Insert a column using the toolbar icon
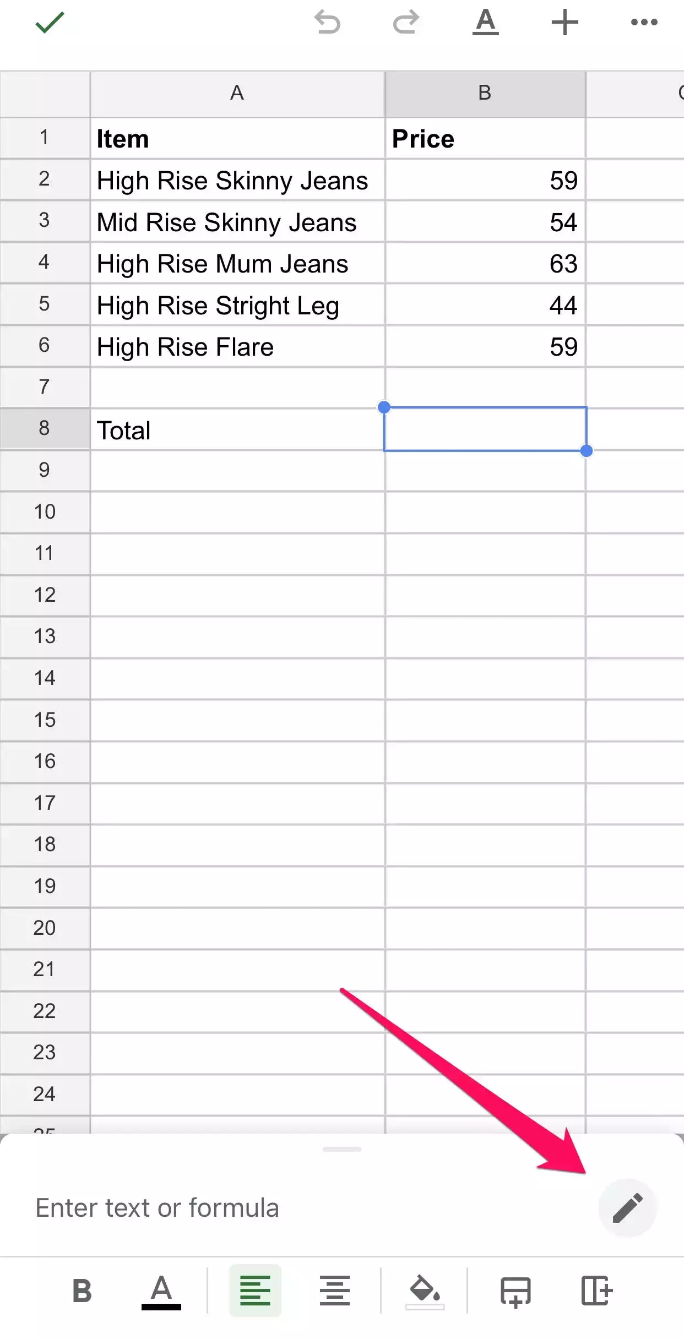The width and height of the screenshot is (684, 1339). pyautogui.click(x=597, y=1291)
